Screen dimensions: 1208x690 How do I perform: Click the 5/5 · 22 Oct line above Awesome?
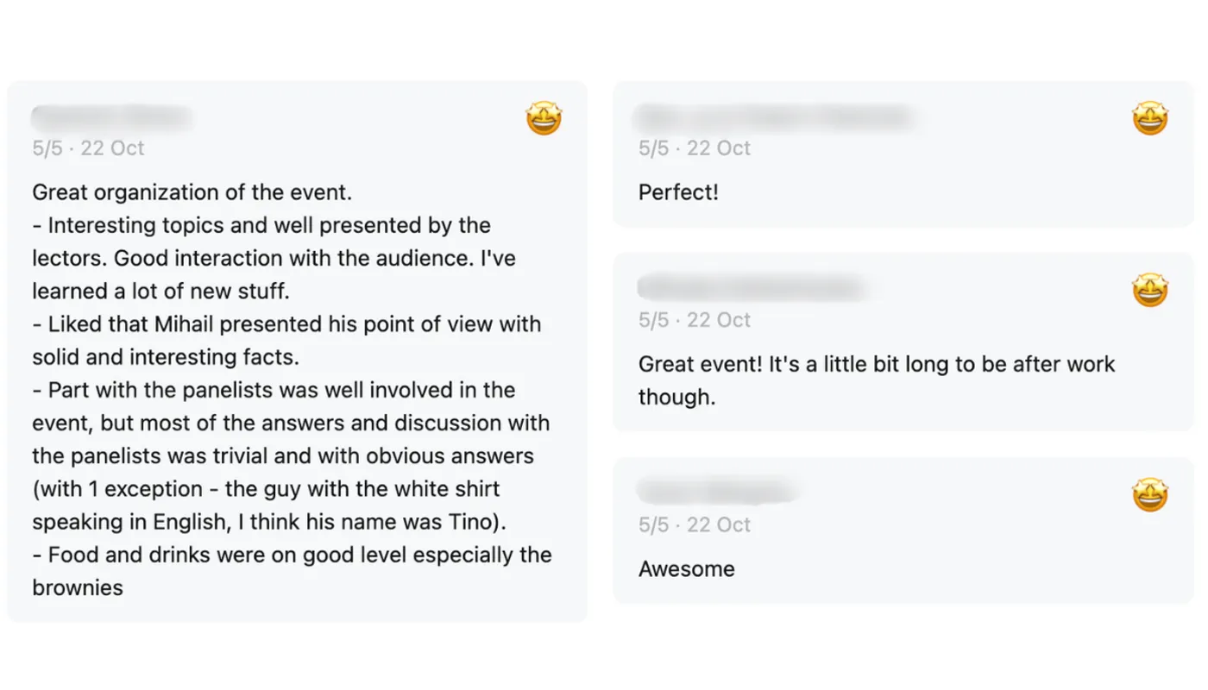pos(695,524)
